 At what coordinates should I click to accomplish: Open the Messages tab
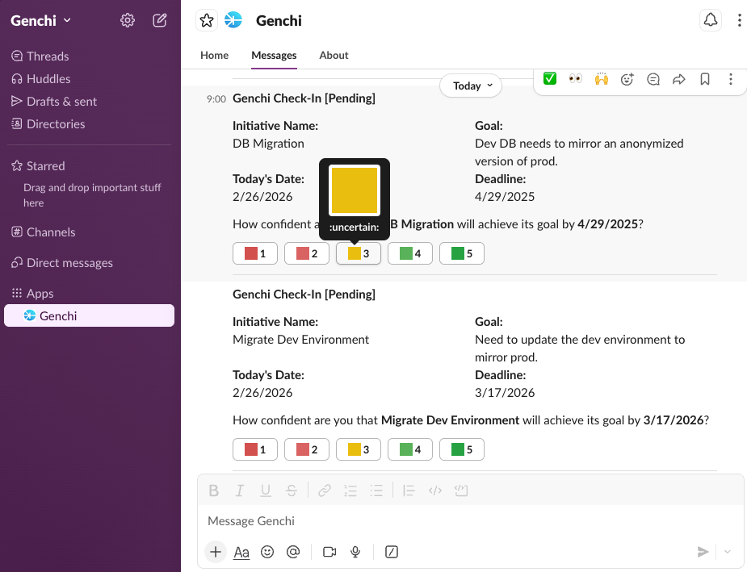click(x=273, y=55)
